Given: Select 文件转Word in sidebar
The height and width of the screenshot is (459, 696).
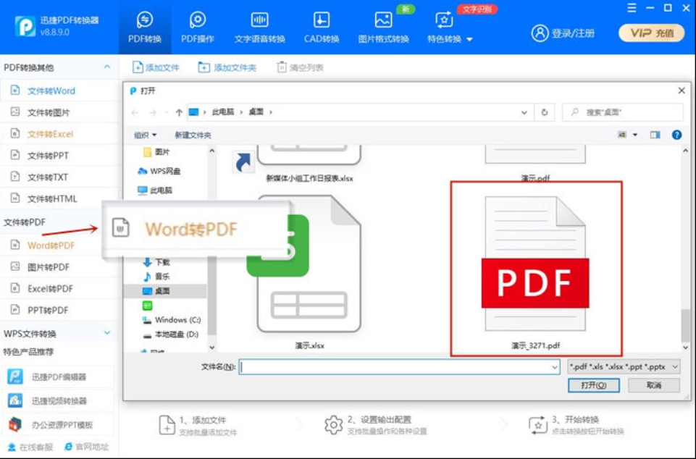Looking at the screenshot, I should click(59, 90).
